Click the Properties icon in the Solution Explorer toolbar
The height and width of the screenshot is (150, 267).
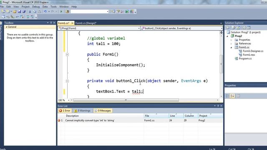tap(228, 27)
